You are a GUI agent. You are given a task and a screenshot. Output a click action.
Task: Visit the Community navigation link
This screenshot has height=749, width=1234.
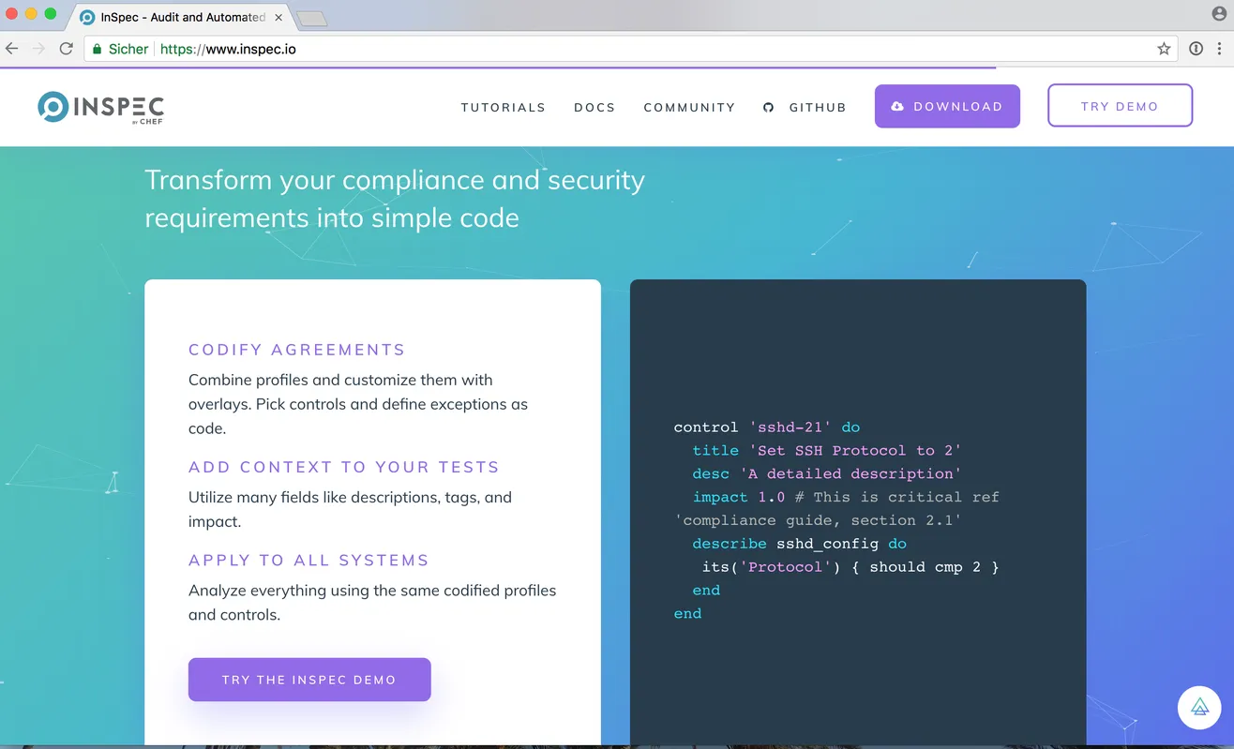point(689,107)
